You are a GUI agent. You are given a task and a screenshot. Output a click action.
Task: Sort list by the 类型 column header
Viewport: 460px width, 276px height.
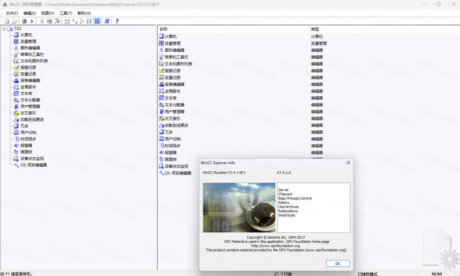[x=385, y=29]
